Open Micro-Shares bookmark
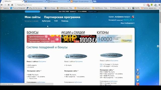 coord(50,8)
